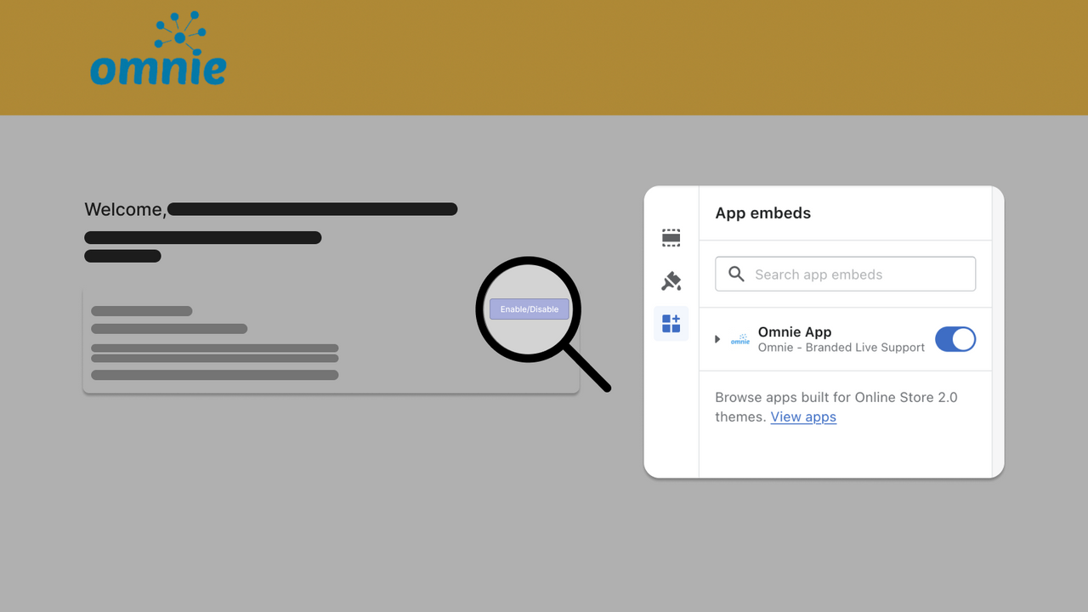This screenshot has height=612, width=1088.
Task: Click the App embeds heading
Action: click(x=762, y=213)
